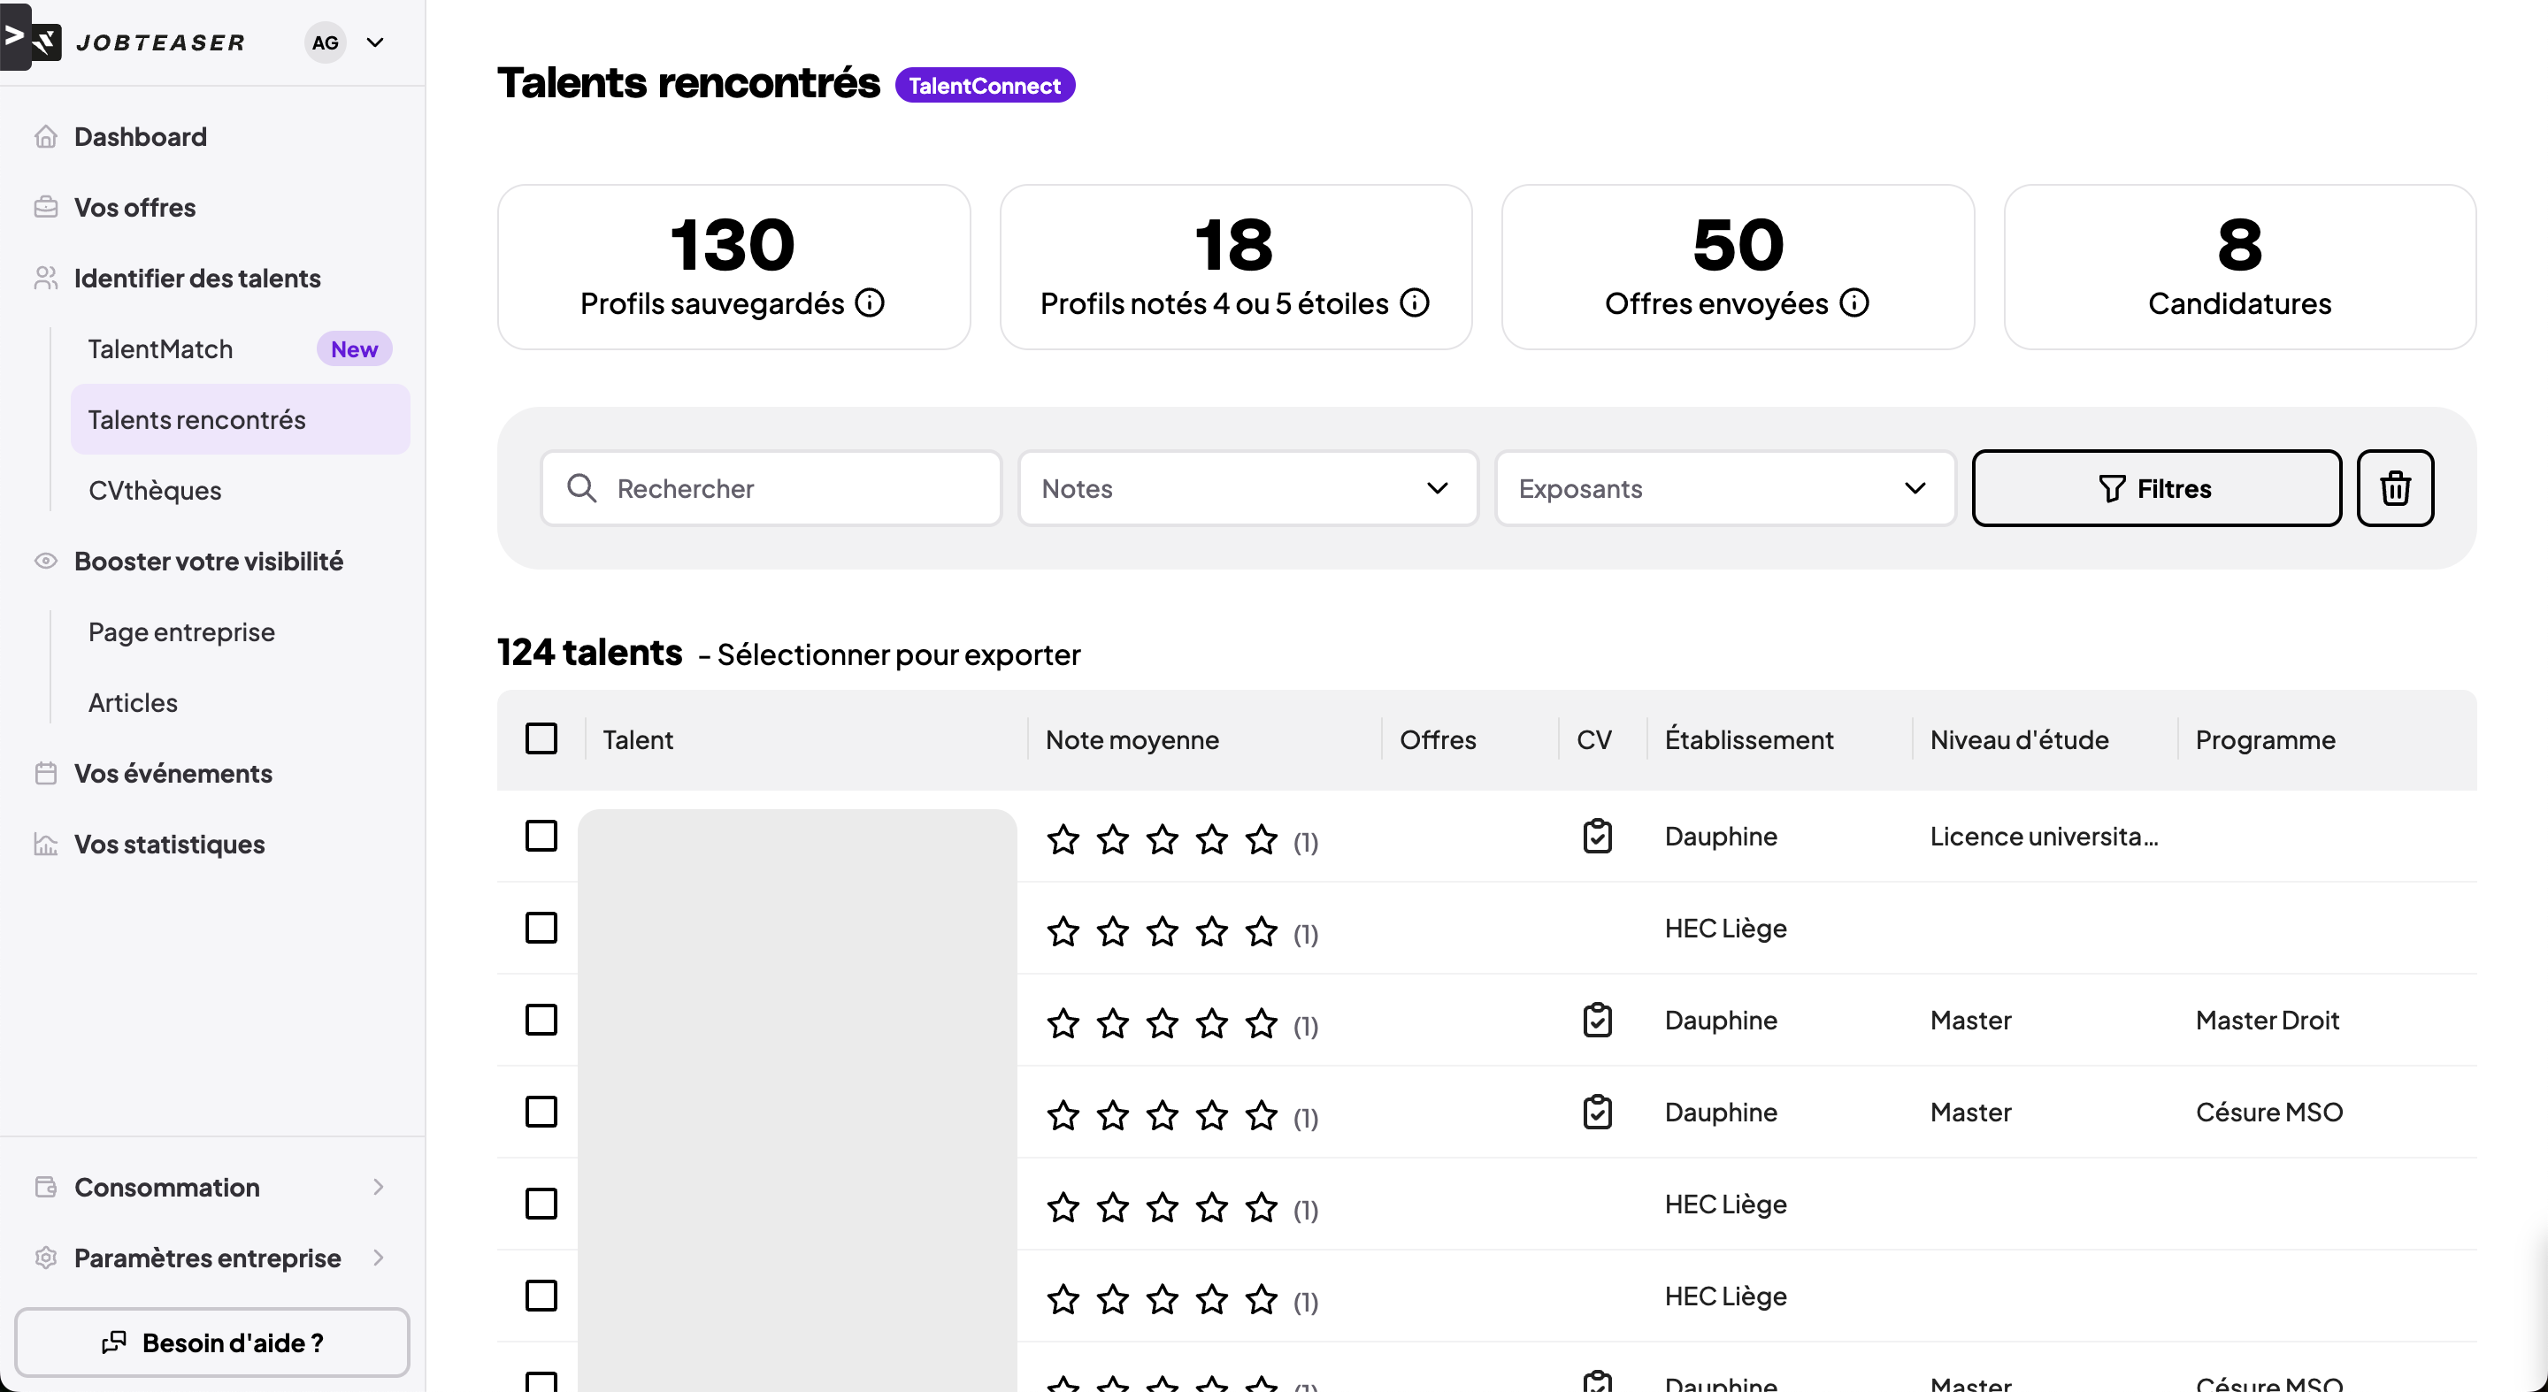
Task: Open TalentMatch in sidebar
Action: [x=160, y=349]
